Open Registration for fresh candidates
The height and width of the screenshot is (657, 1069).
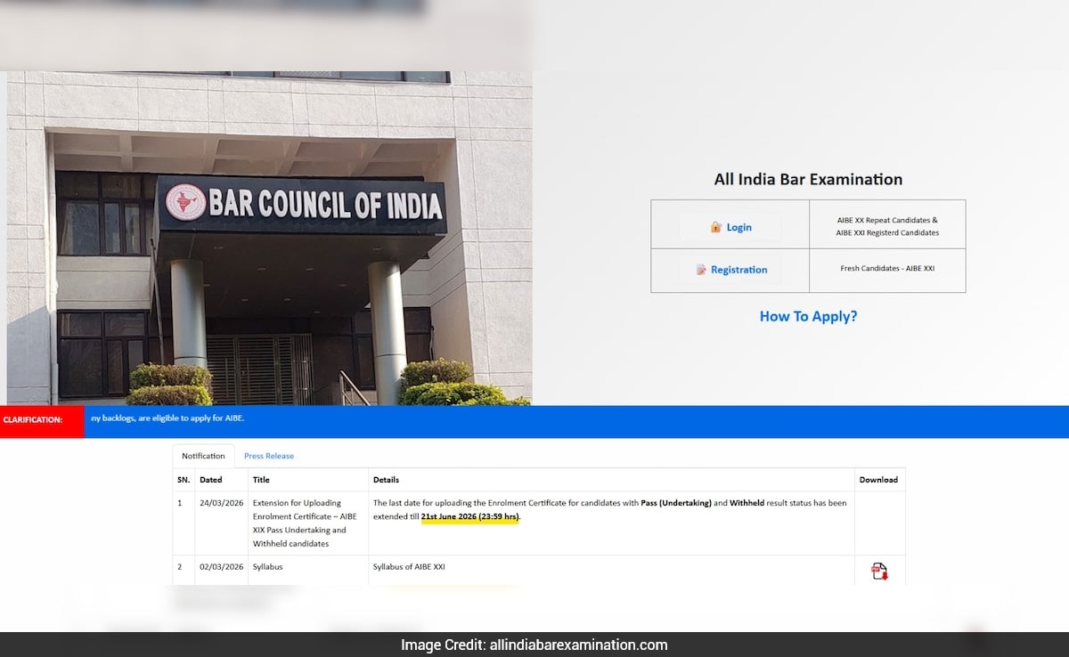point(730,270)
